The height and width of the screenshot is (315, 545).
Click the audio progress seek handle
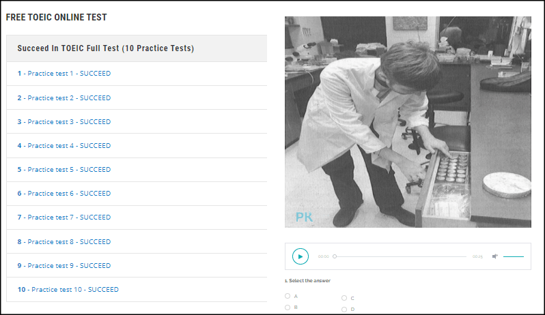coord(335,256)
